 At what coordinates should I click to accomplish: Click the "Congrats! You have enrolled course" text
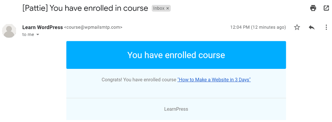139,80
